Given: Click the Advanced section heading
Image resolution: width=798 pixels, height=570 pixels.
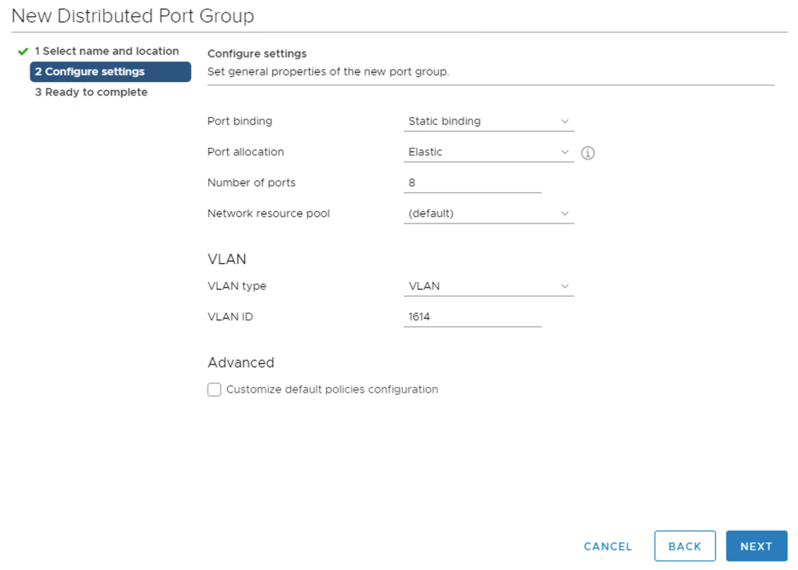Looking at the screenshot, I should pos(241,363).
